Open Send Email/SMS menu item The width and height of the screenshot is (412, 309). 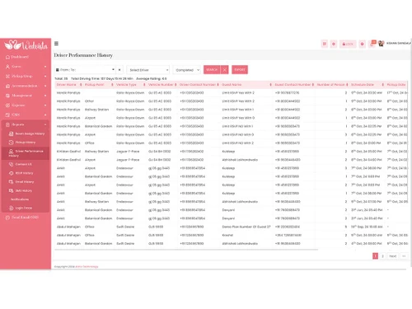(x=25, y=218)
